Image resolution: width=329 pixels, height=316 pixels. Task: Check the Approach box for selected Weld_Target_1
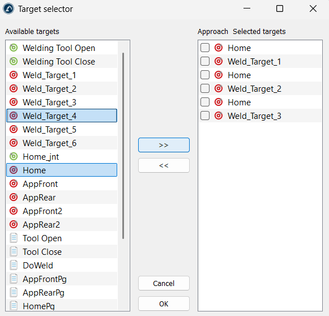[205, 61]
